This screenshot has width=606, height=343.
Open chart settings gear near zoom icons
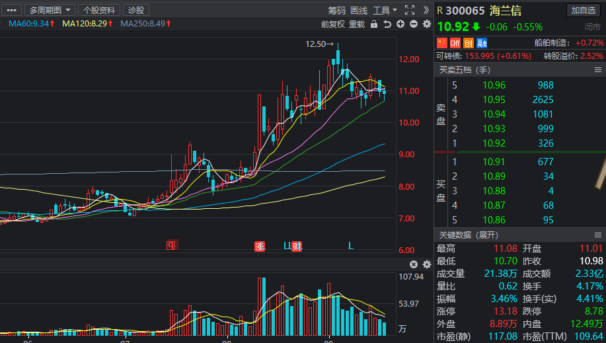pyautogui.click(x=427, y=24)
